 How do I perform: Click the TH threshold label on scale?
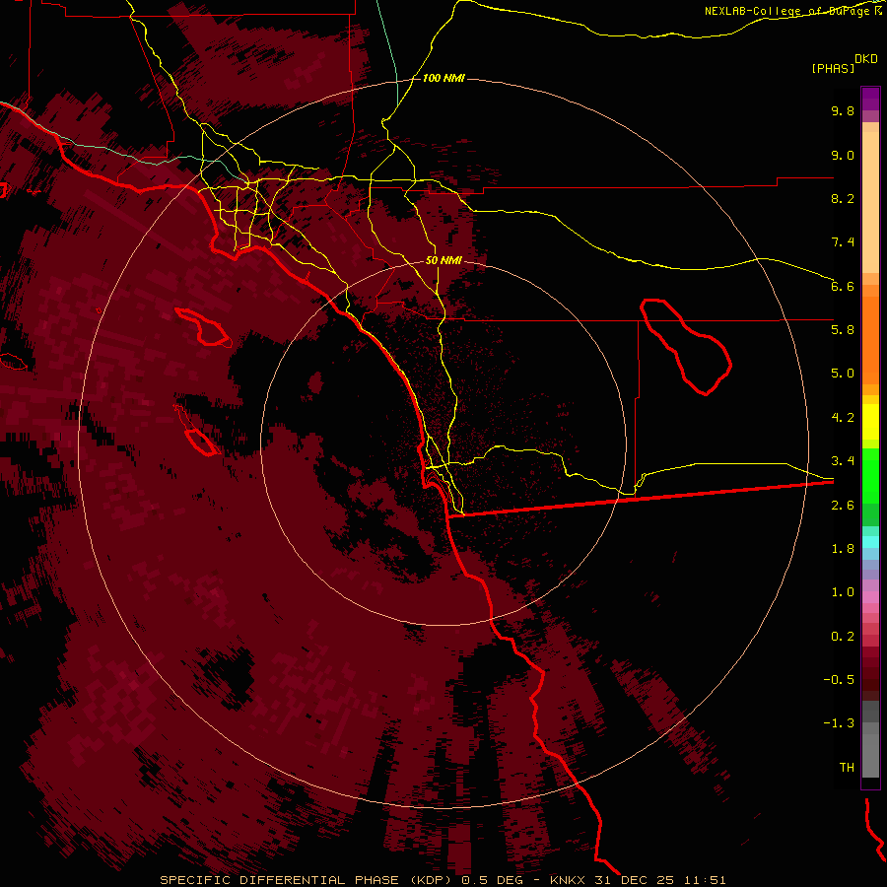click(x=847, y=768)
